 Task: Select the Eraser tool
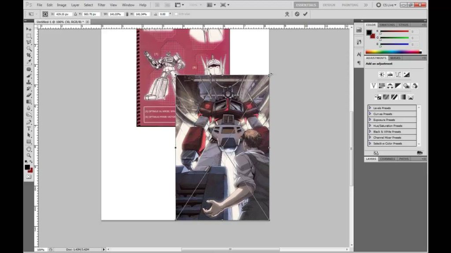click(x=29, y=95)
